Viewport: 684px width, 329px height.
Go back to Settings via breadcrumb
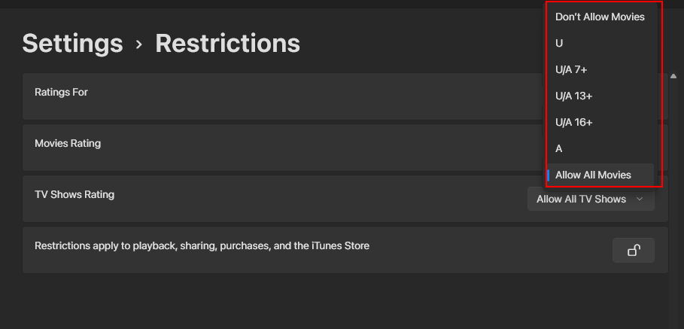point(72,44)
